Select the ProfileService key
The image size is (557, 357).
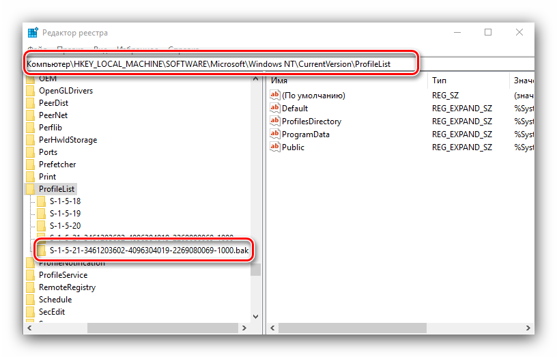point(63,275)
